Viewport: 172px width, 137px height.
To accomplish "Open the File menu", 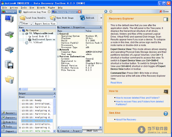I will pos(5,8).
